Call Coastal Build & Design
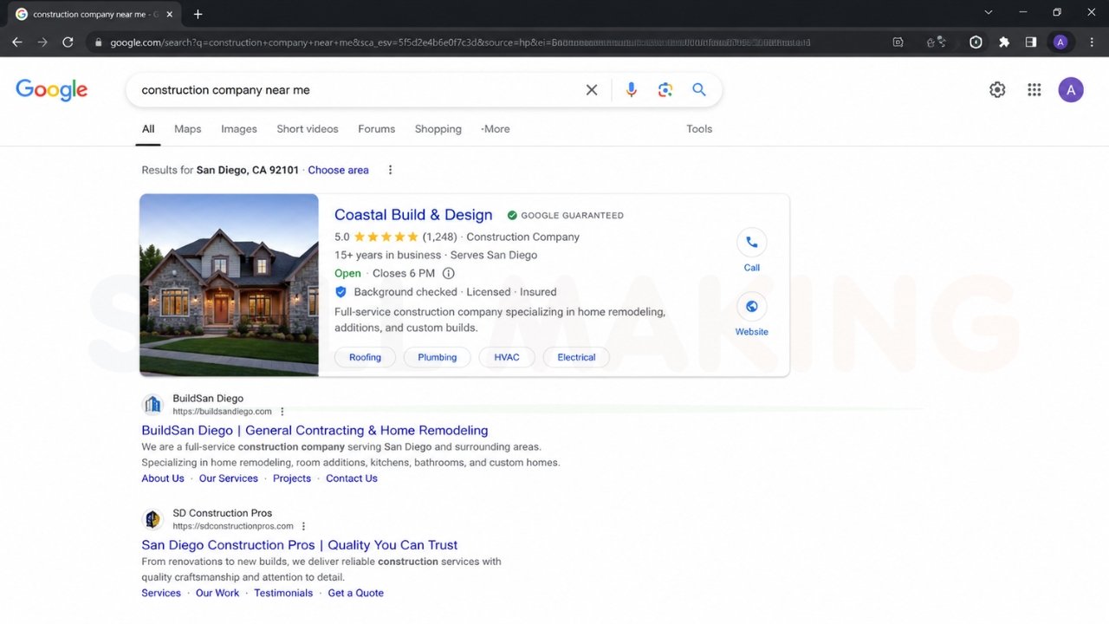1109x624 pixels. tap(752, 243)
